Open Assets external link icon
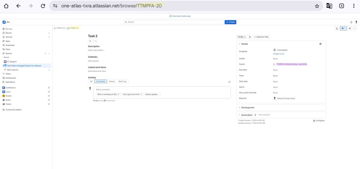This screenshot has height=169, width=360. (x=49, y=96)
